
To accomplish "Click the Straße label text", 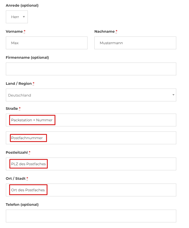I will tap(12, 109).
